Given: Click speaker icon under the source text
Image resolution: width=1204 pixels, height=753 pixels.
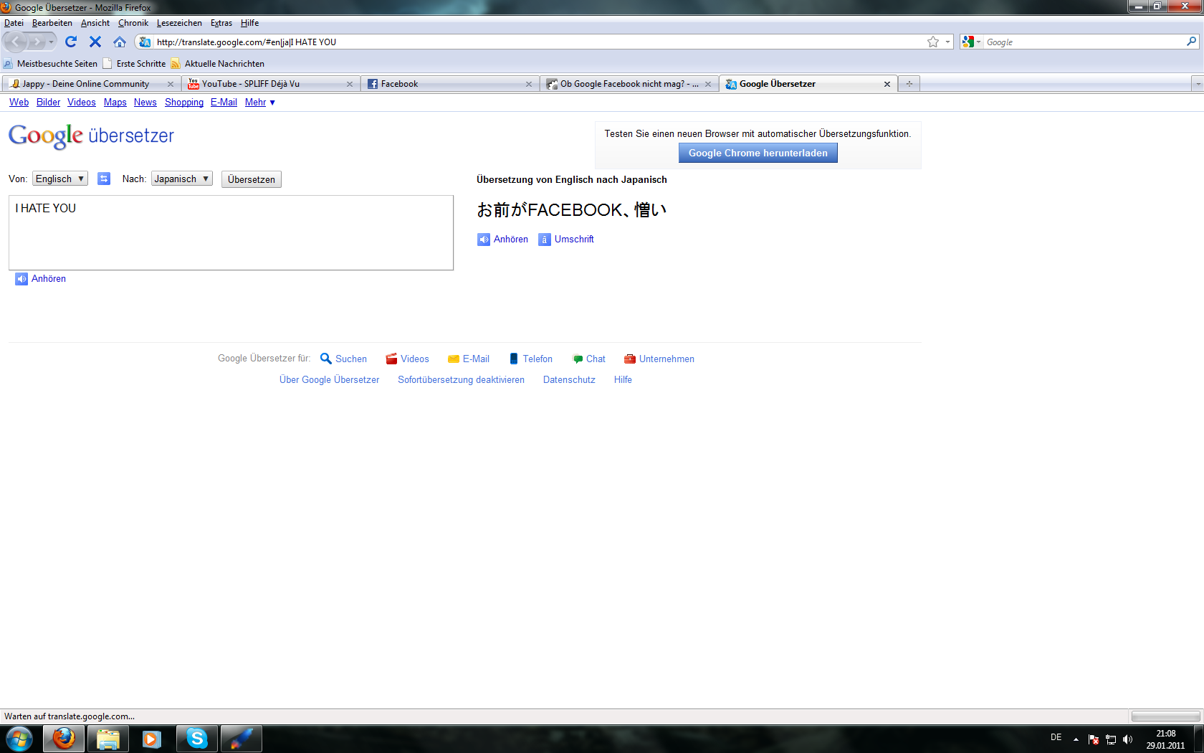Looking at the screenshot, I should click(x=21, y=279).
